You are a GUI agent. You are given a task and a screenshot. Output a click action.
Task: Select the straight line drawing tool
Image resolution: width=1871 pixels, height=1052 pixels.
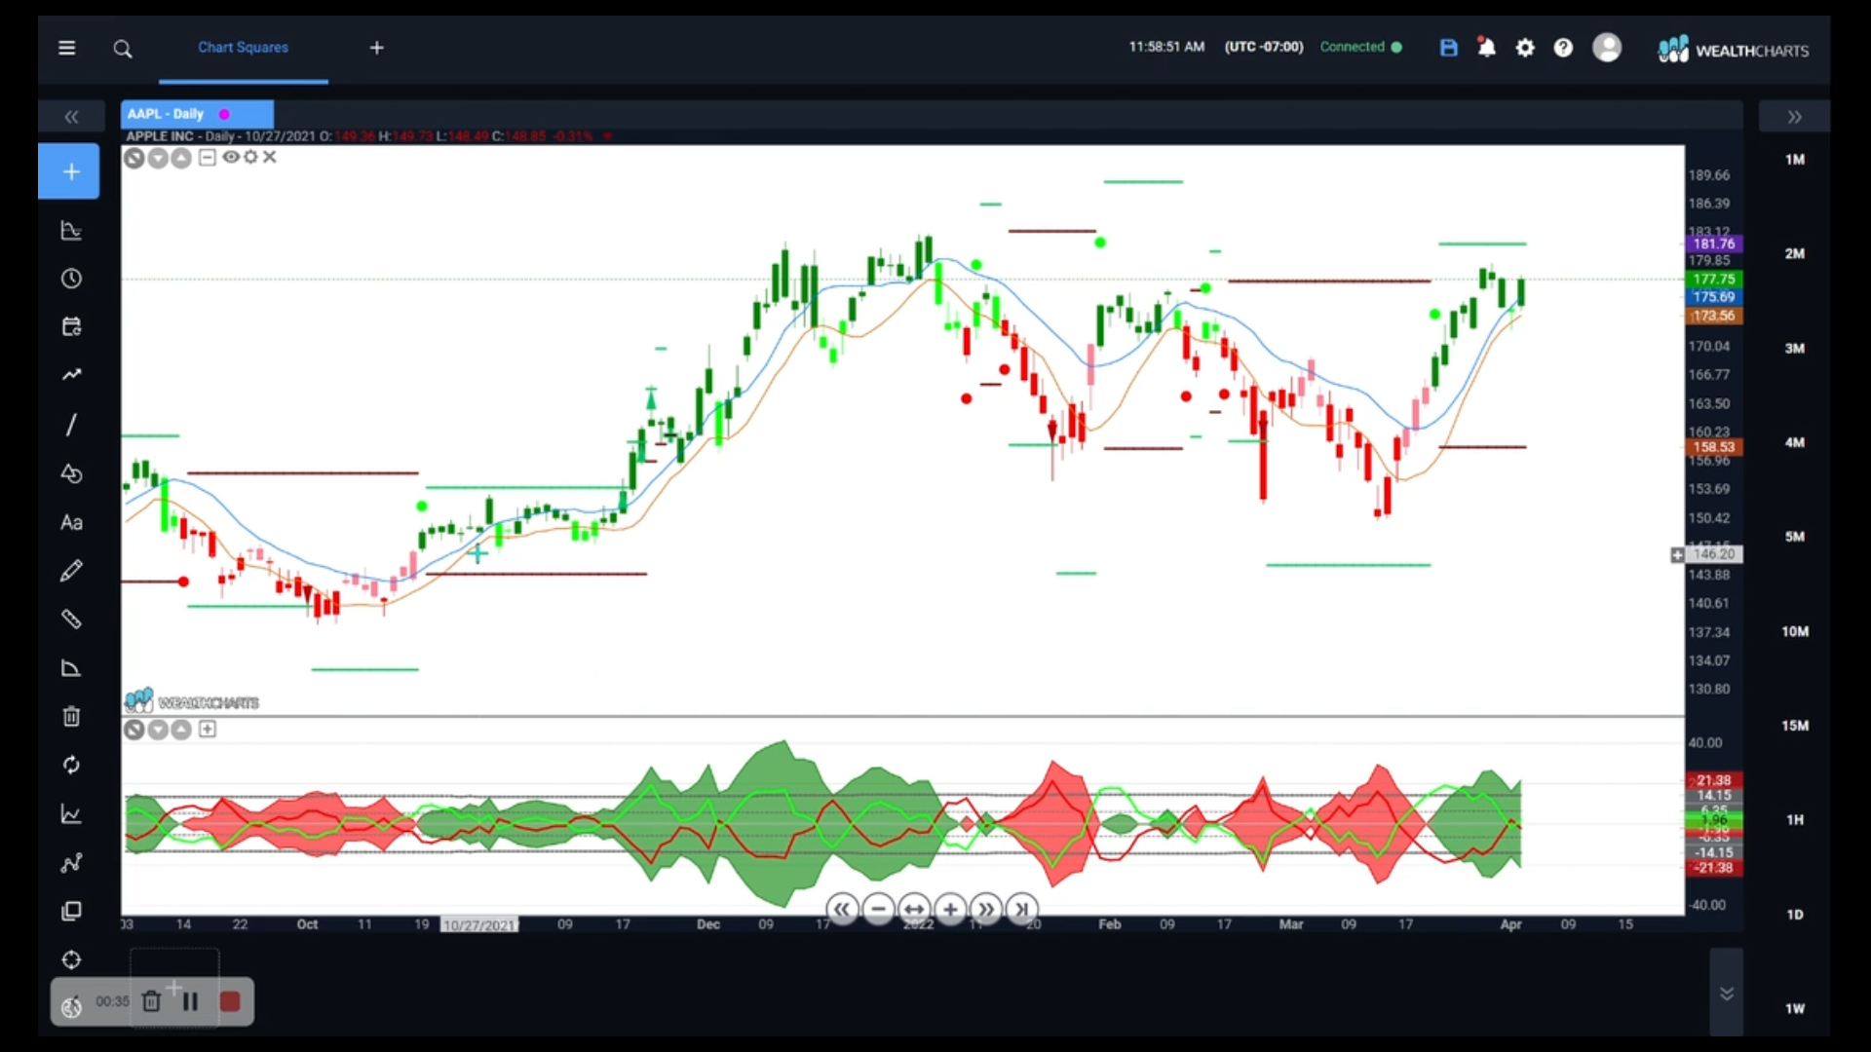(71, 425)
